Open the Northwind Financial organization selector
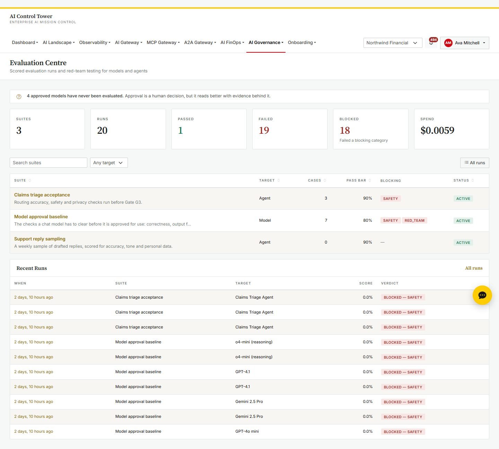 click(393, 43)
